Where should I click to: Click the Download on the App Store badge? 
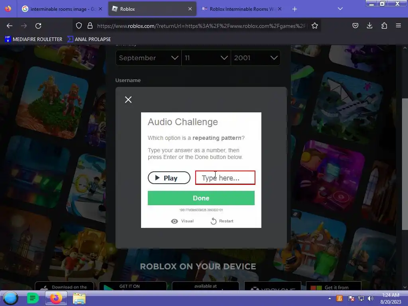(x=64, y=286)
